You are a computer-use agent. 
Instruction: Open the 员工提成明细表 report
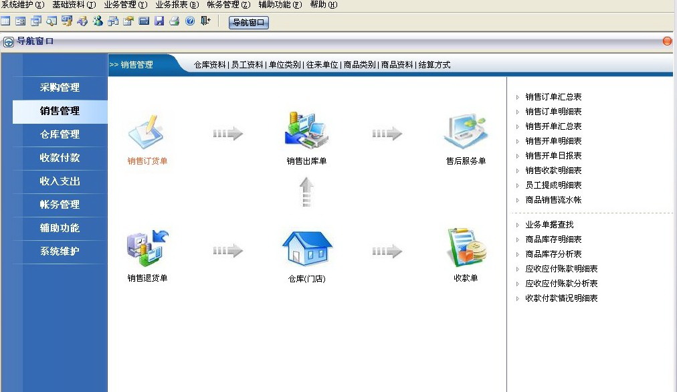(553, 185)
